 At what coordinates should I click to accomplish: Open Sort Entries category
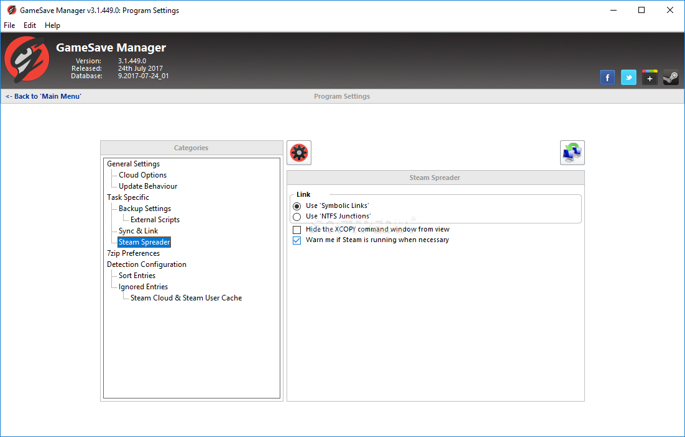point(137,276)
